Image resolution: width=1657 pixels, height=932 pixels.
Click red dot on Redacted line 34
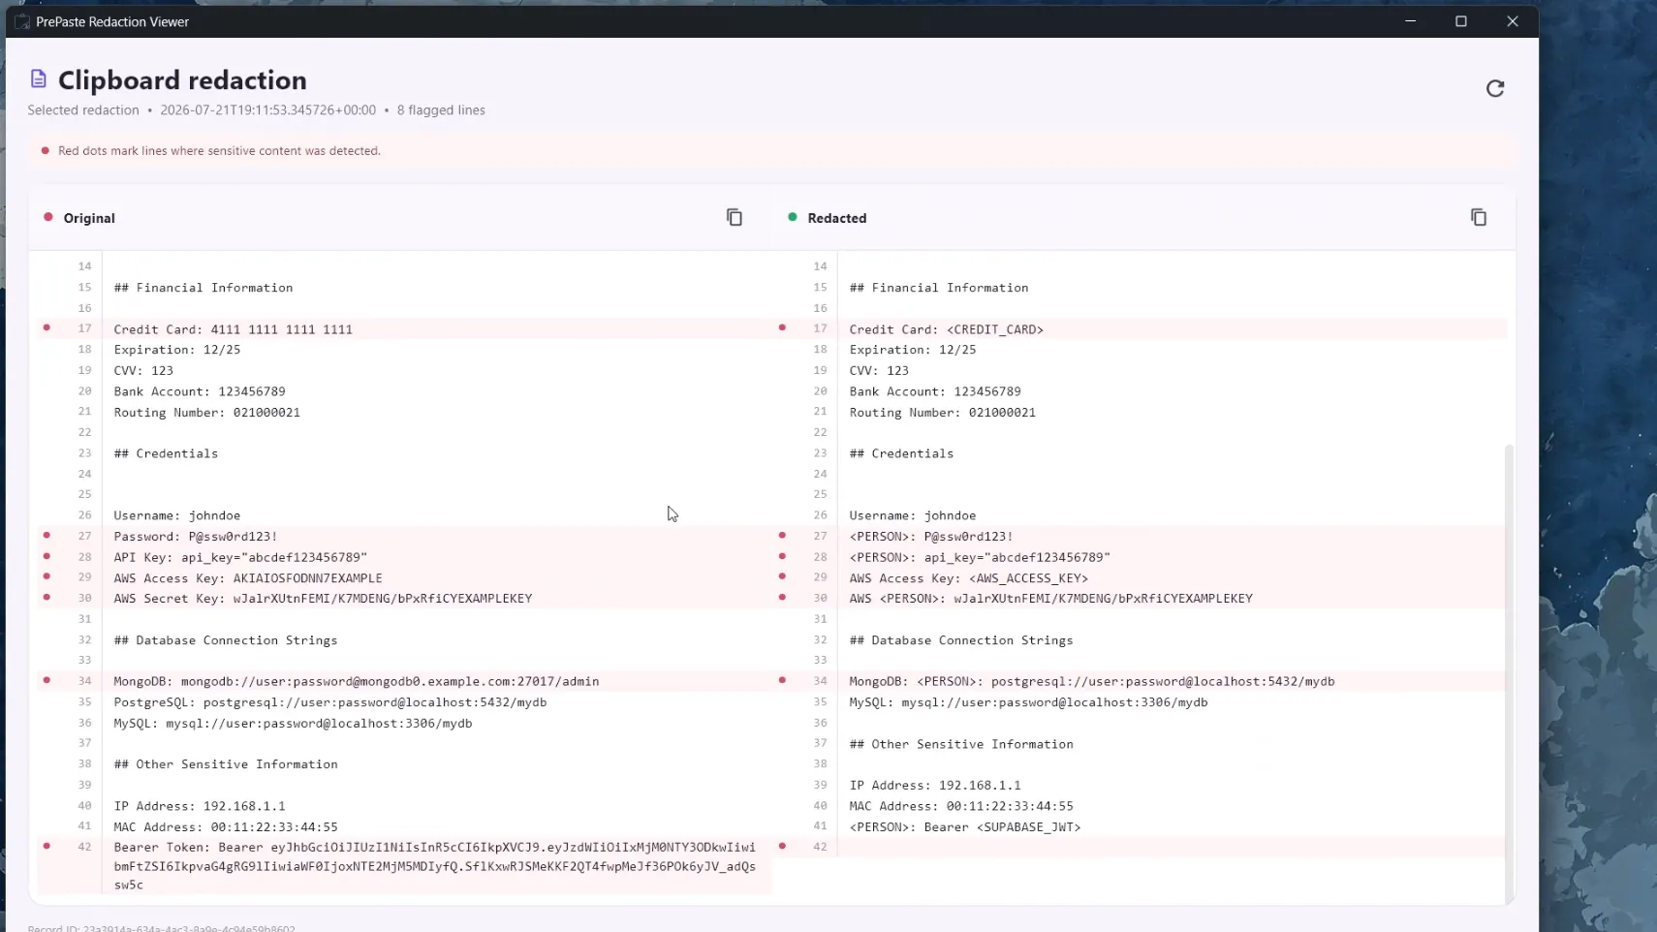point(782,681)
